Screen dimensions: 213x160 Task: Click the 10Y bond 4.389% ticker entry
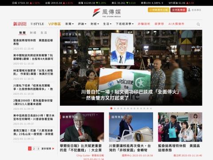pyautogui.click(x=152, y=3)
